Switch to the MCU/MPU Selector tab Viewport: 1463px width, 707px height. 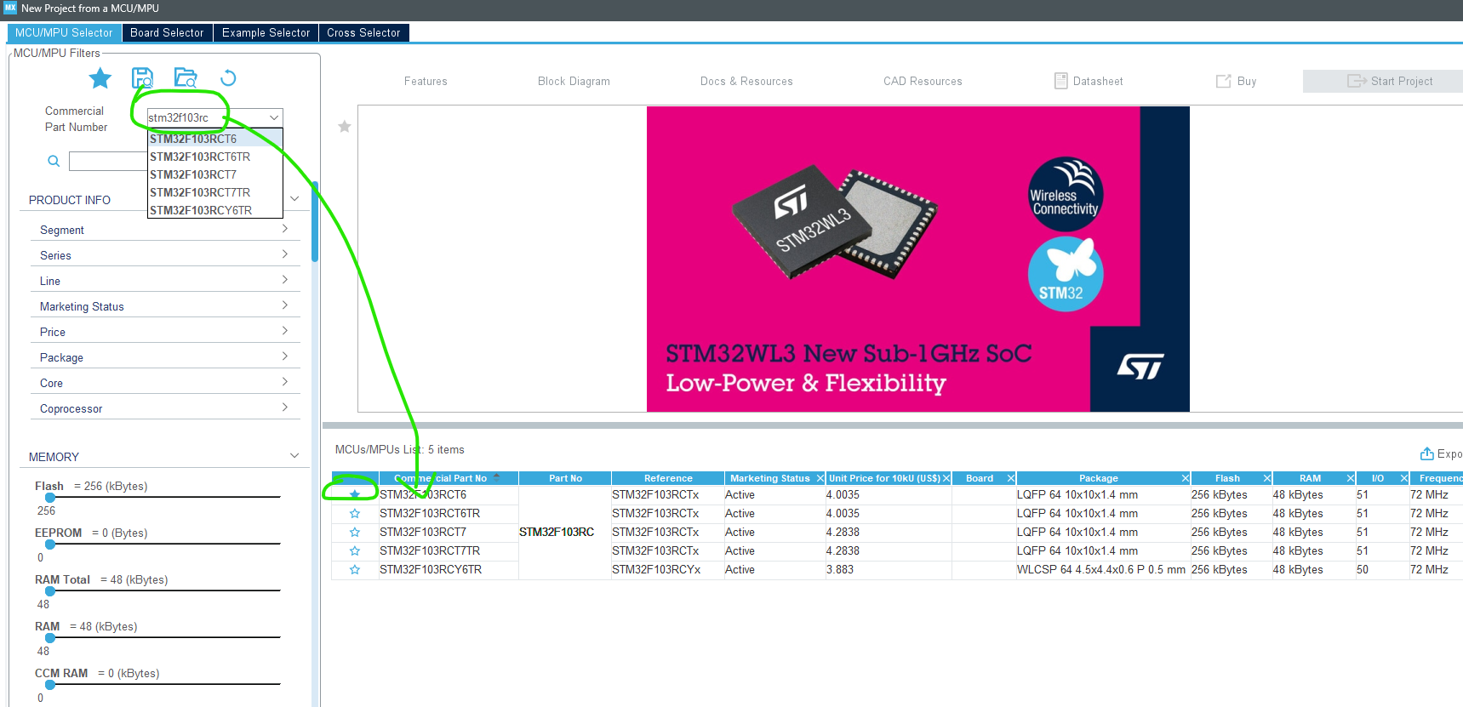(x=64, y=32)
